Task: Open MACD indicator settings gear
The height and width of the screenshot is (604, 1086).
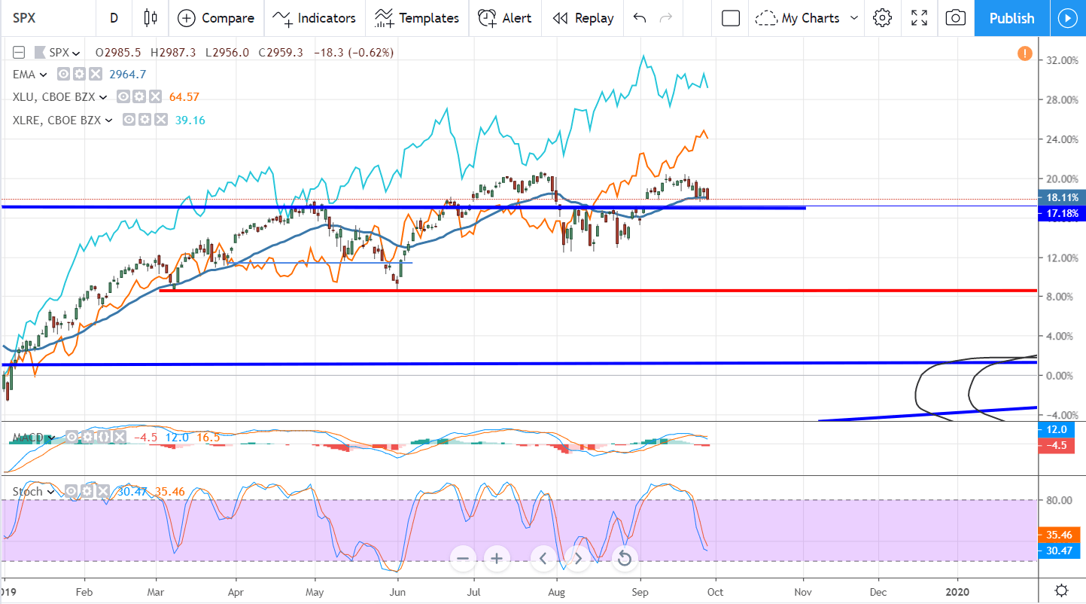Action: tap(90, 437)
